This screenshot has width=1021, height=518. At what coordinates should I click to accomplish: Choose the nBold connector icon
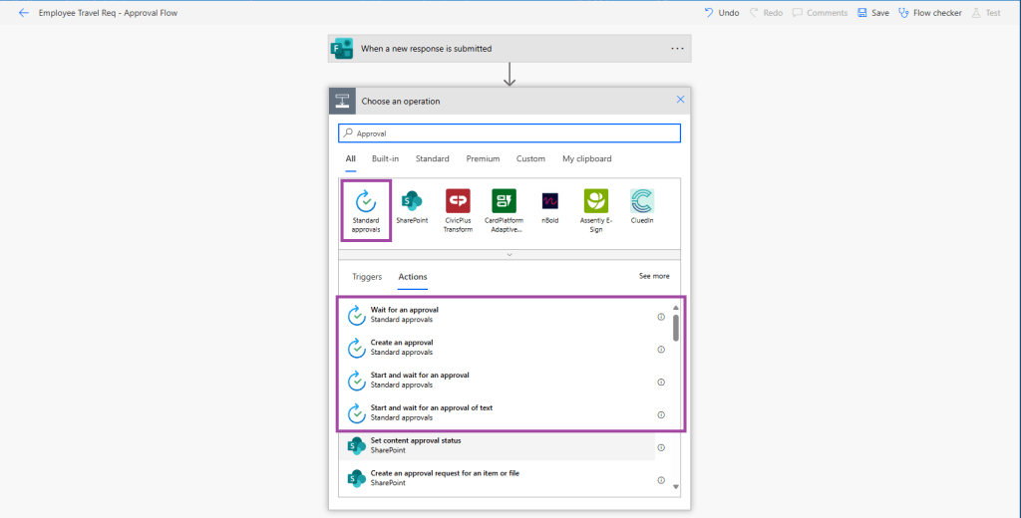tap(550, 202)
